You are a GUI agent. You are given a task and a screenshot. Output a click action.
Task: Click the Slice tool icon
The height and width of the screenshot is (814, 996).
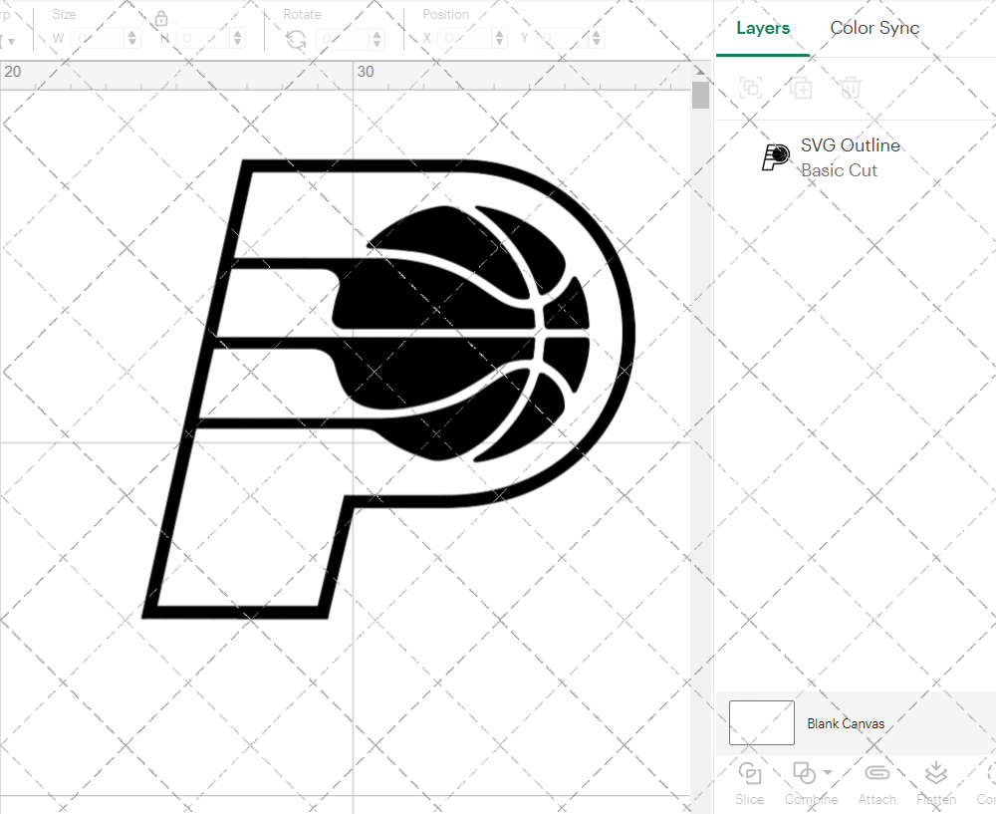[749, 773]
